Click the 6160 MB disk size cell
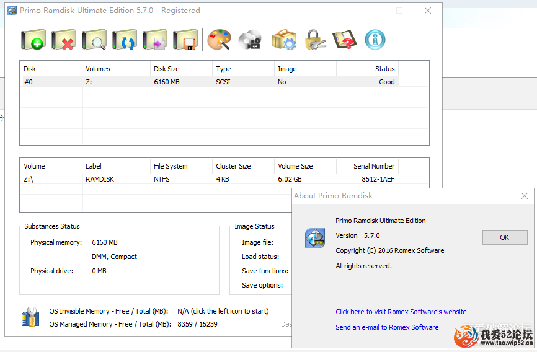 [x=182, y=82]
